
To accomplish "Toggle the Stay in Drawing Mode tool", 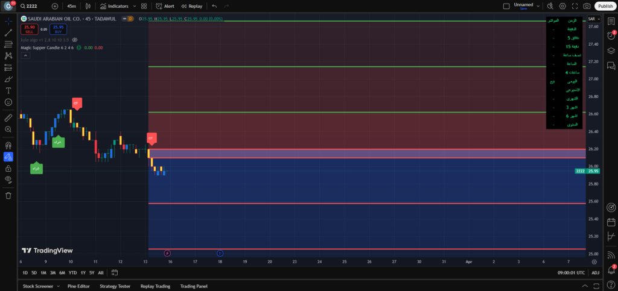I will point(8,157).
